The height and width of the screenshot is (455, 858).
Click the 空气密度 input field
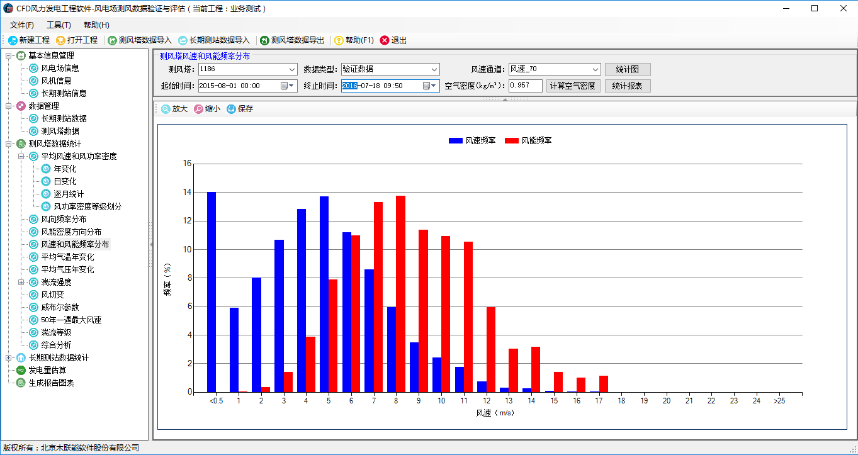pos(525,86)
